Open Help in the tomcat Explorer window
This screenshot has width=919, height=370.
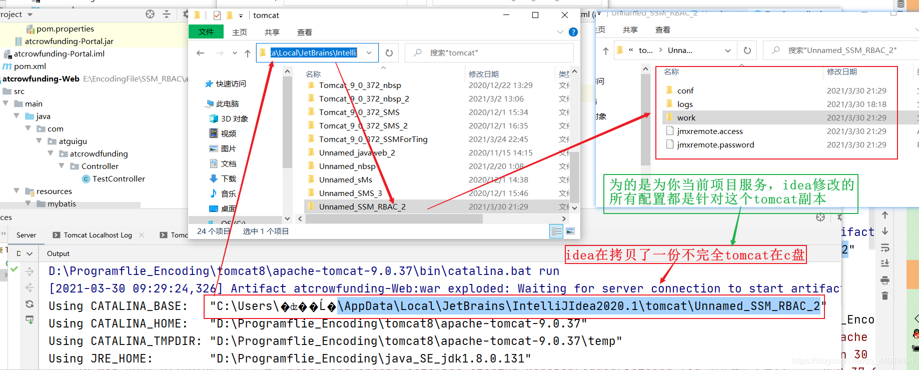pos(573,32)
